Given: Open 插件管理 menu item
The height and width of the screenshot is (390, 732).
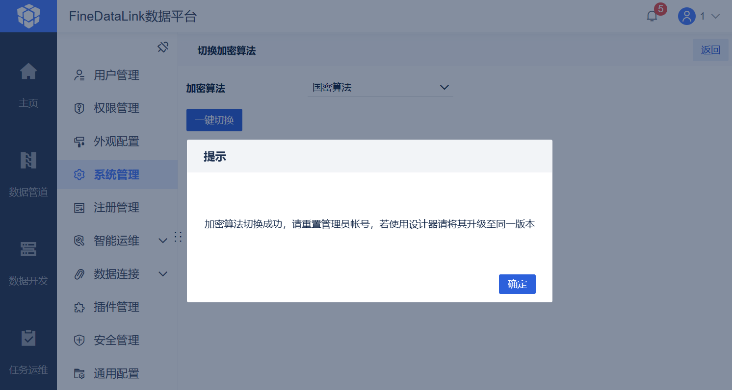Looking at the screenshot, I should point(117,307).
